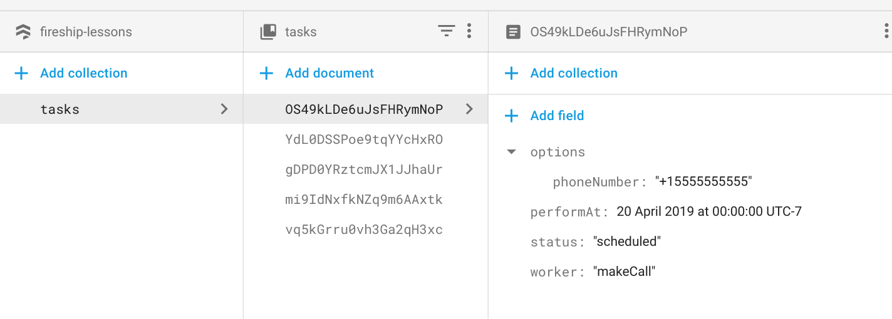Screen dimensions: 892x319
Task: Select document mi9IdNxfkNZq9m6AAxtk
Action: click(364, 200)
